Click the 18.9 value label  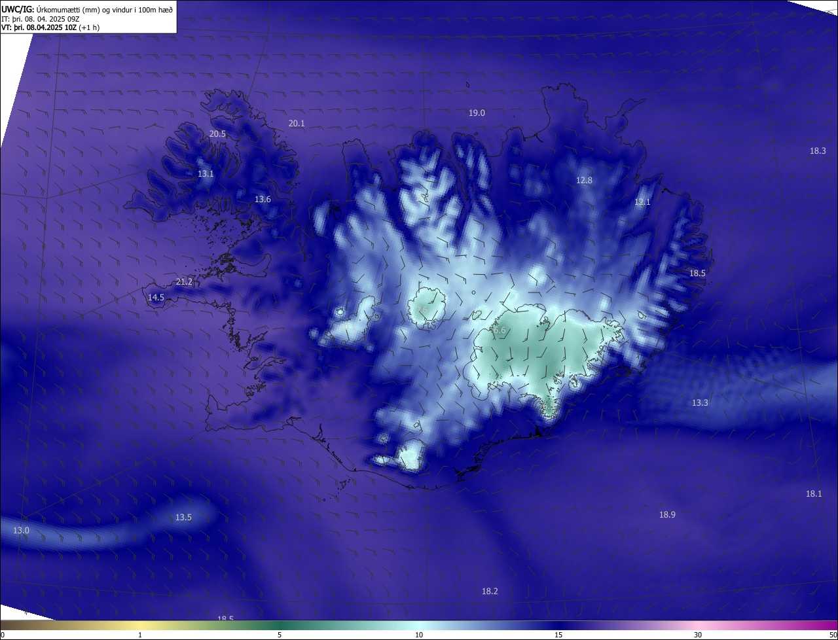coord(667,514)
